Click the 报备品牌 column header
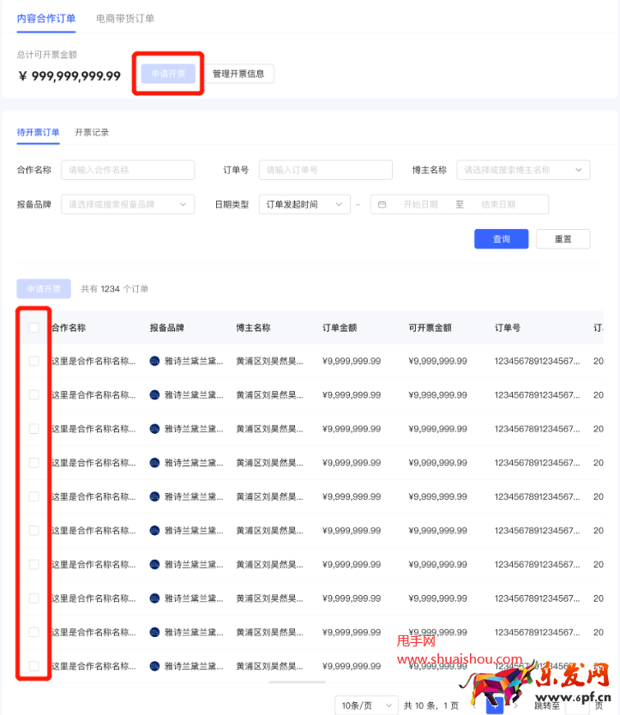This screenshot has width=620, height=715. 167,327
